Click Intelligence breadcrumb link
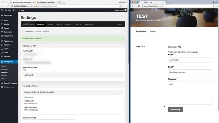The image size is (219, 123). 29,31
